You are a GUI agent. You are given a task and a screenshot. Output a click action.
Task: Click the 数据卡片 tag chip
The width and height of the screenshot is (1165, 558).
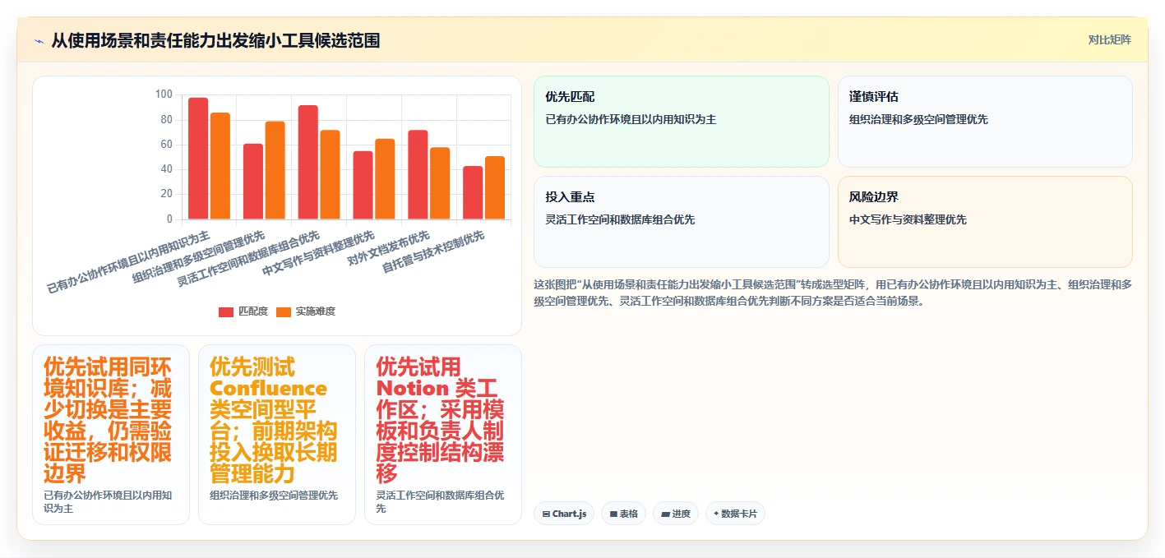(x=735, y=514)
